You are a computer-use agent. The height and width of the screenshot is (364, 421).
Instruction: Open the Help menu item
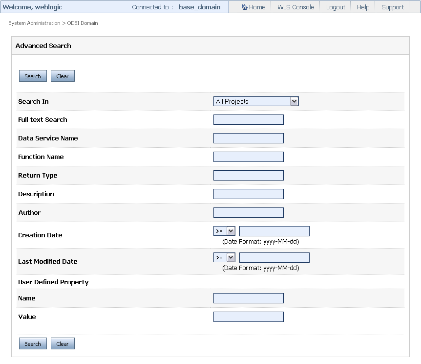pos(363,7)
